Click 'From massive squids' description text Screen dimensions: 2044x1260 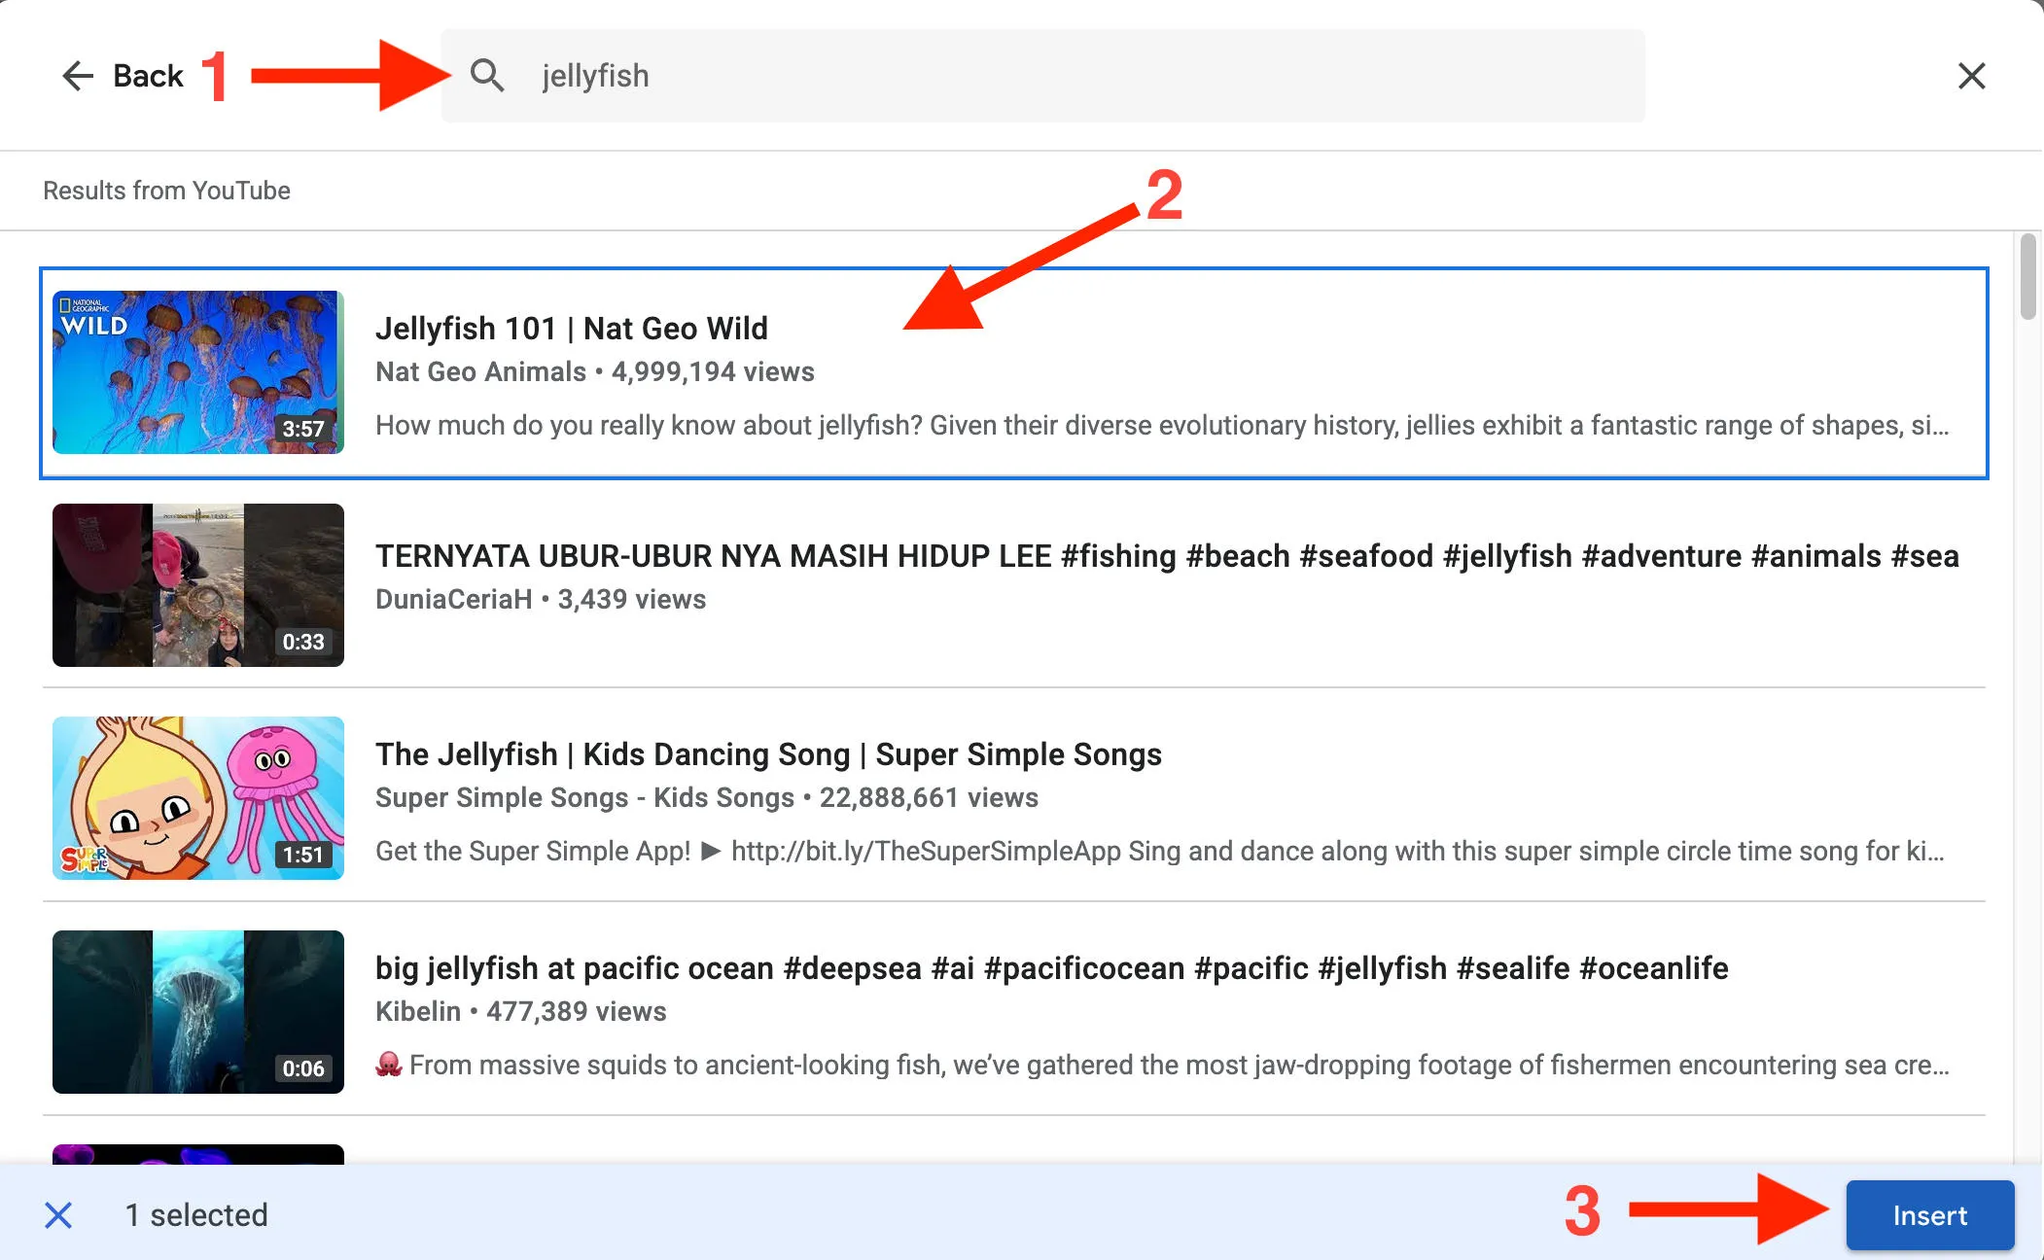1162,1065
